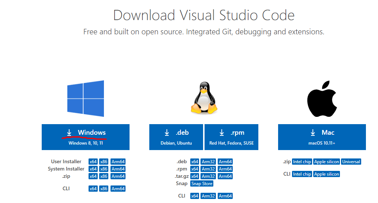Download Windows CLI x64
Viewport: 378px width, 203px height.
click(93, 188)
